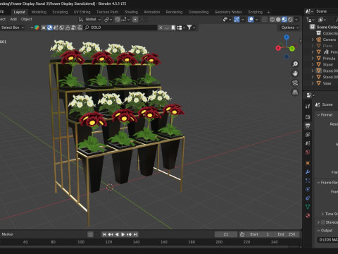Open the viewport shading options dropdown

coord(296,20)
